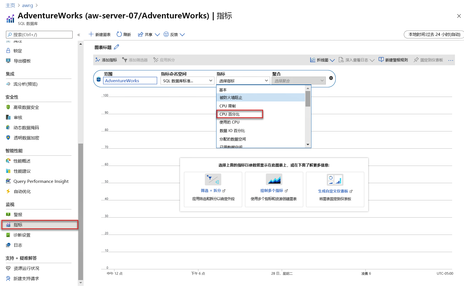Select 指标 in the sidebar
Image resolution: width=464 pixels, height=286 pixels.
(40, 225)
